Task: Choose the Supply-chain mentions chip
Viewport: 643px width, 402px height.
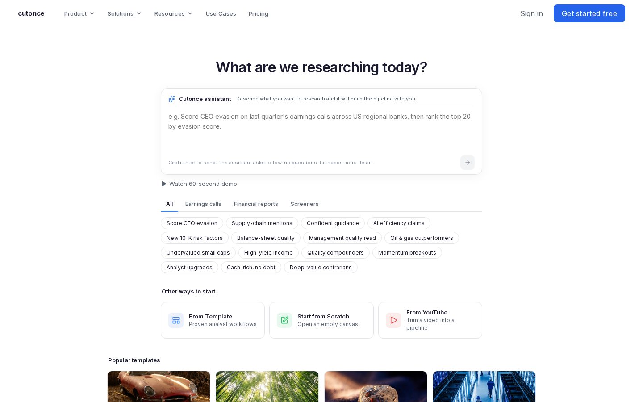Action: 262,223
